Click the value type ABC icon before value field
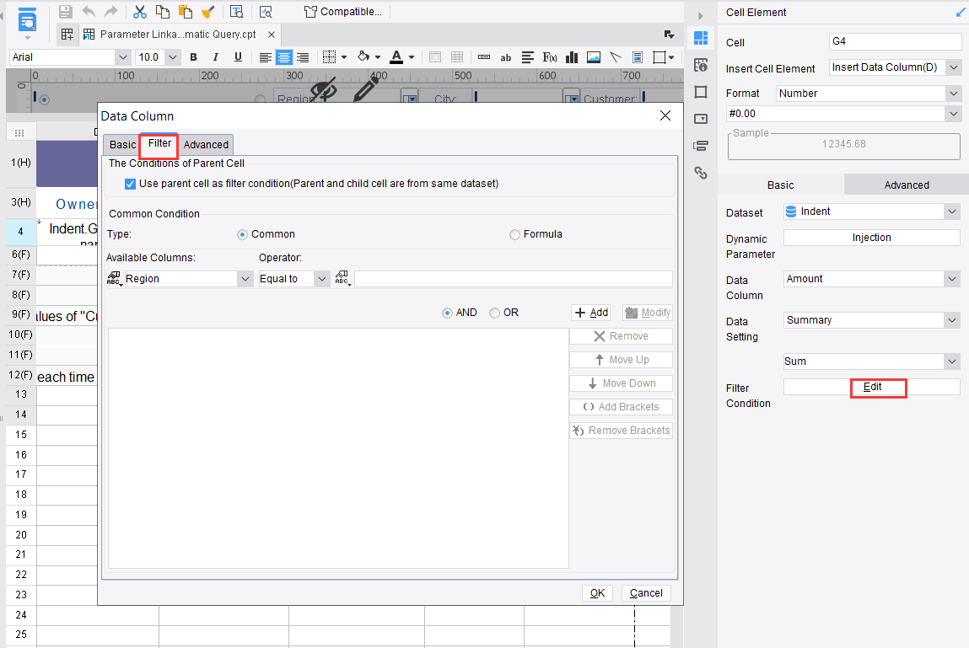The image size is (969, 648). (x=342, y=279)
